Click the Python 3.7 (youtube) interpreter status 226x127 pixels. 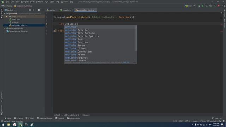pos(209,121)
